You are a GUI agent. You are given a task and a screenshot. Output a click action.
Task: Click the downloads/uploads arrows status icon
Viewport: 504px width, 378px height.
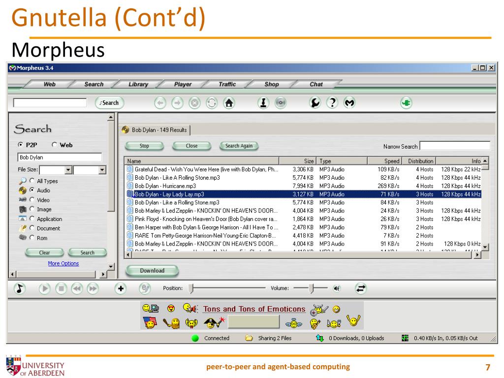pos(320,338)
